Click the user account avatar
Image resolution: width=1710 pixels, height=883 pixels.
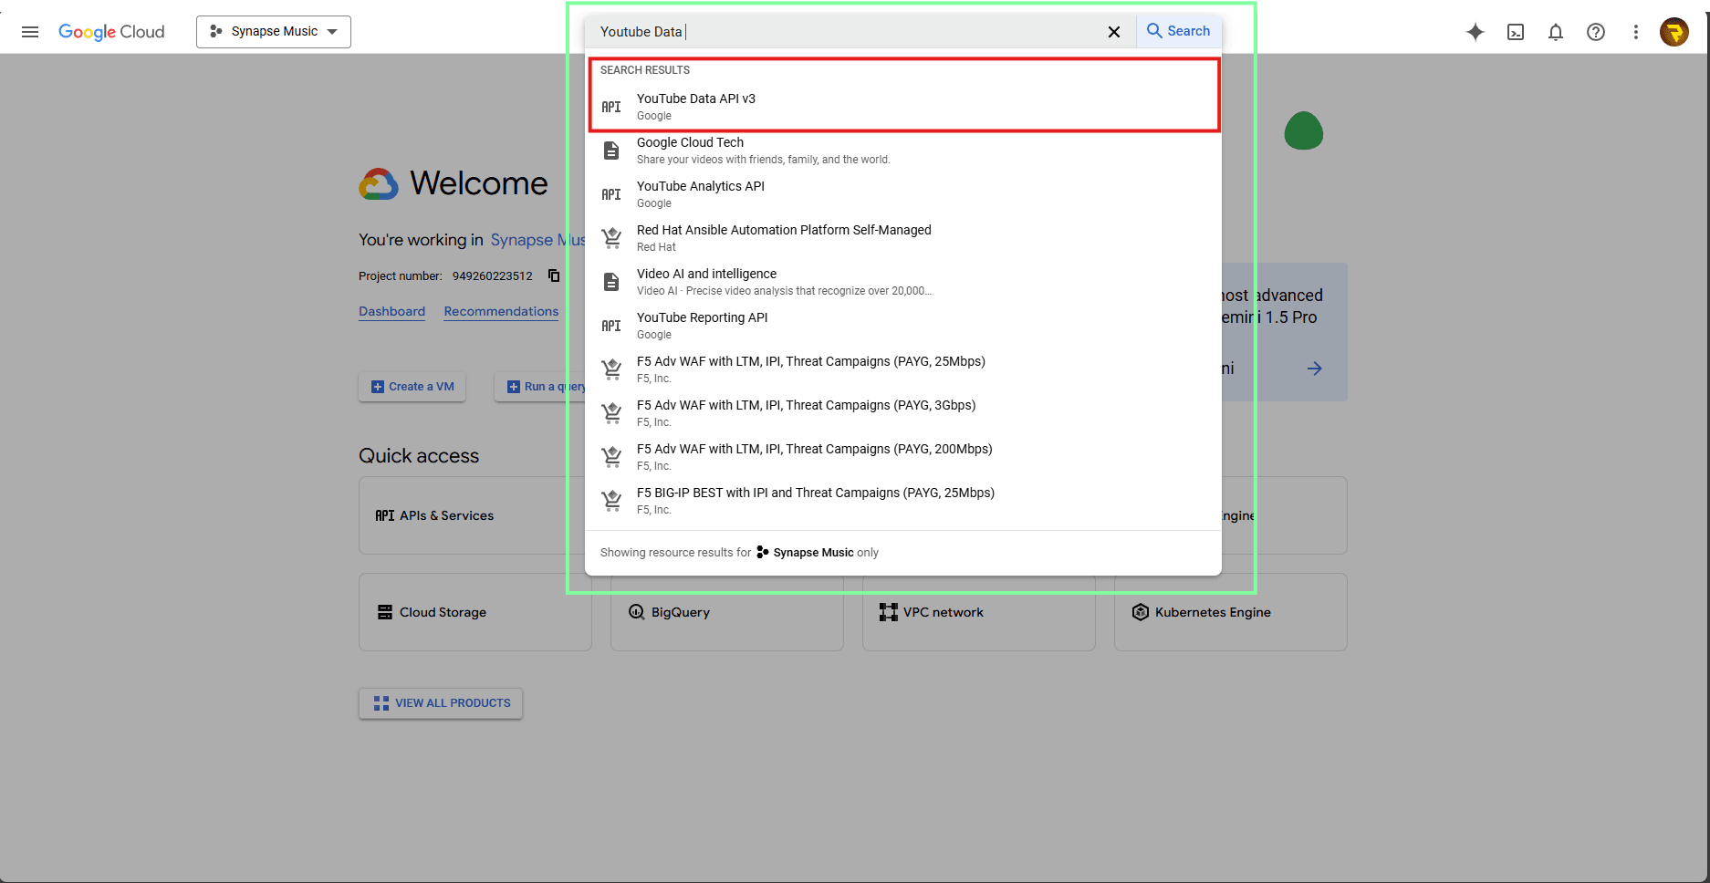point(1674,32)
